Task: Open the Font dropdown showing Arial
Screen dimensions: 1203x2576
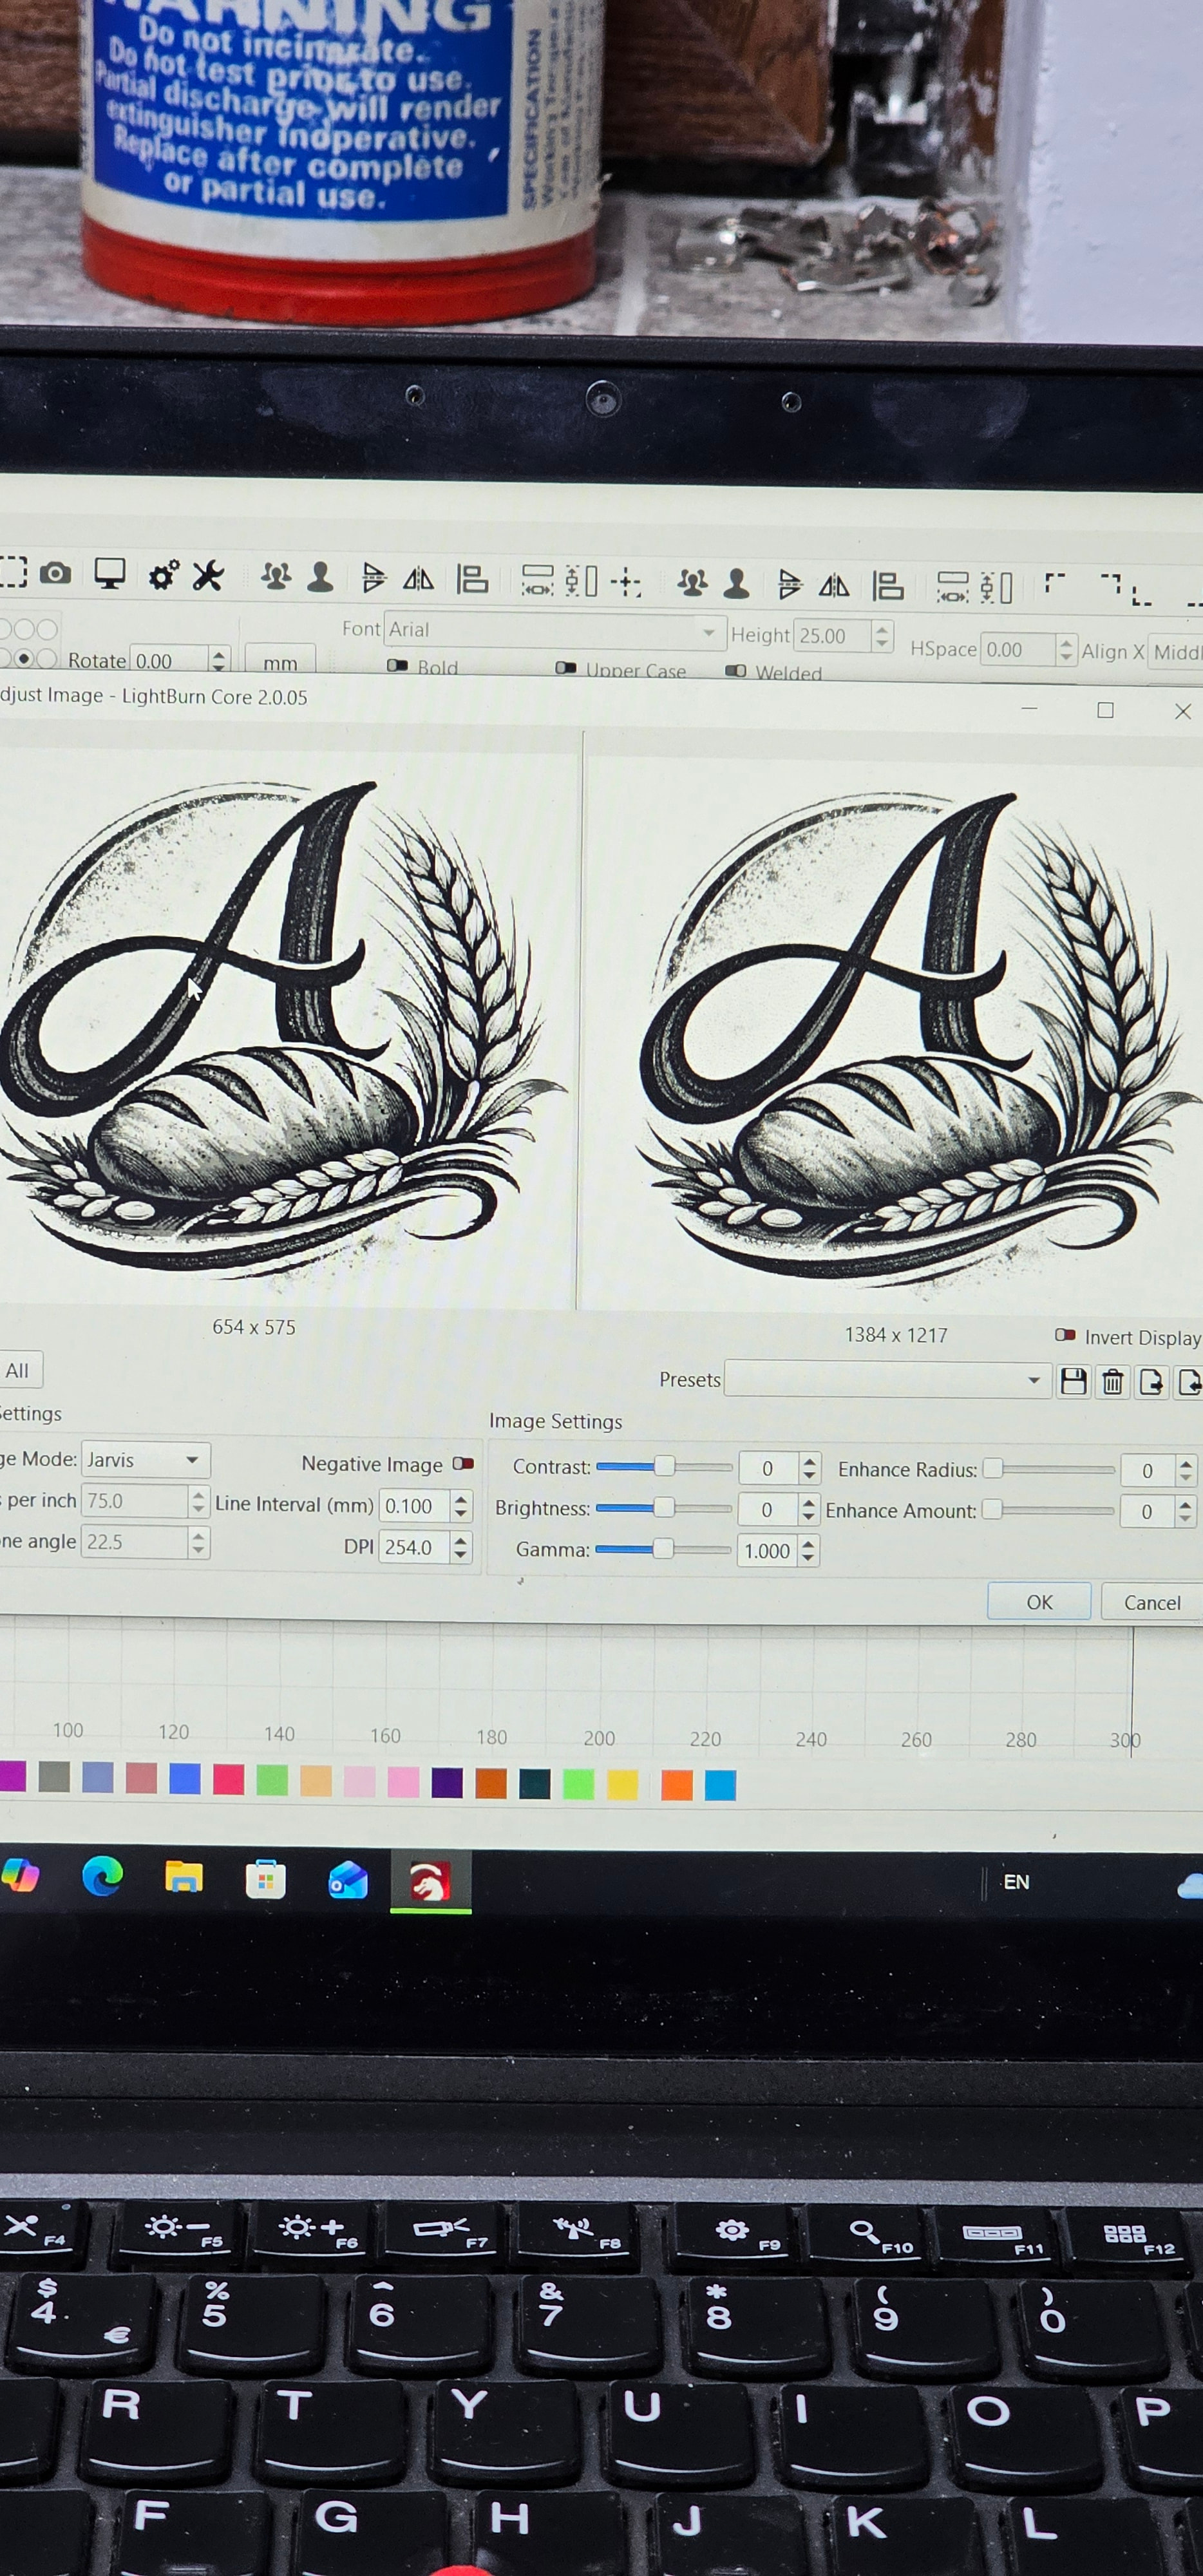Action: pos(553,631)
